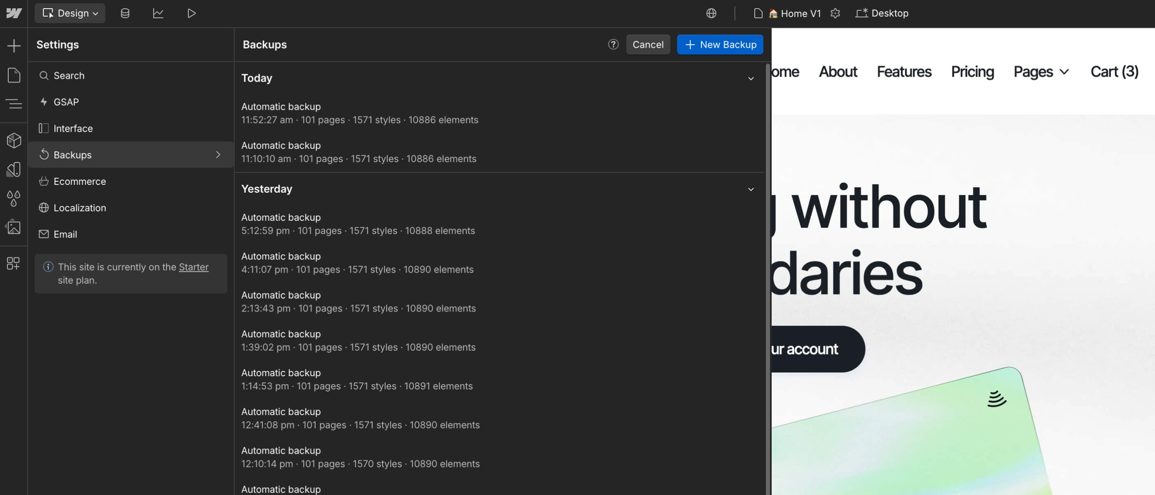Select the Localization settings item
The width and height of the screenshot is (1155, 495).
point(80,208)
